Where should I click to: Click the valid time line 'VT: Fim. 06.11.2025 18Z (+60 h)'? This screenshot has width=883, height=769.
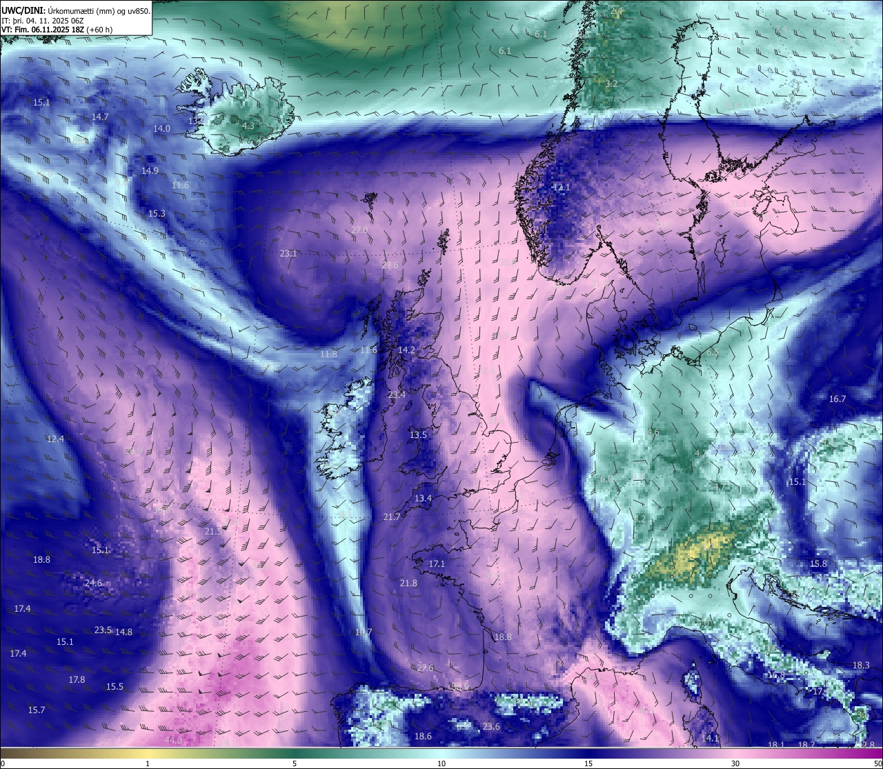57,30
